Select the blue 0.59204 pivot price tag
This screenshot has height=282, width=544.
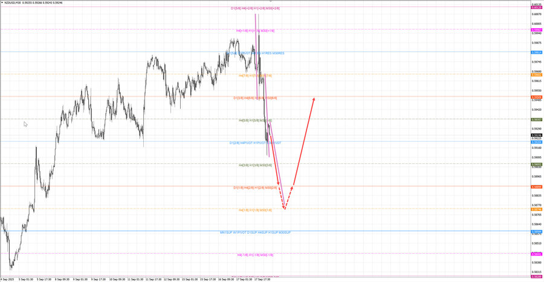tap(536, 142)
